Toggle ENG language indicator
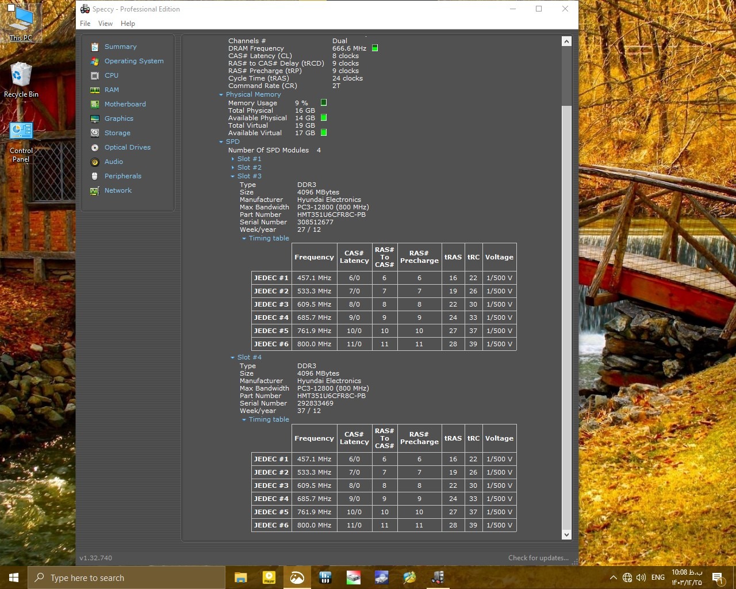The width and height of the screenshot is (736, 589). (x=658, y=577)
